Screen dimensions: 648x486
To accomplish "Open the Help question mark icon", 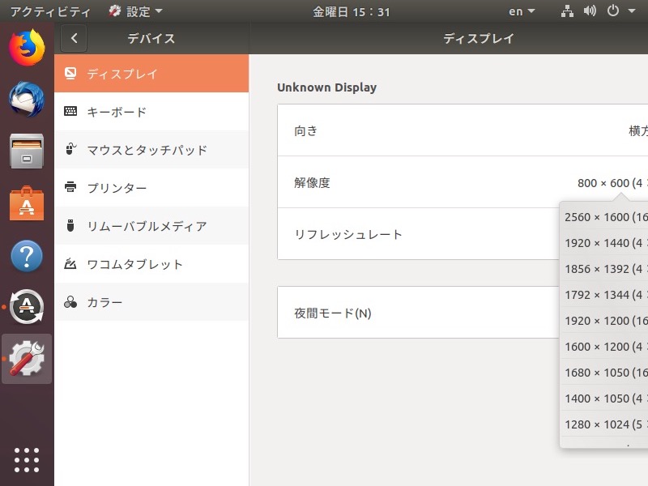I will click(27, 255).
